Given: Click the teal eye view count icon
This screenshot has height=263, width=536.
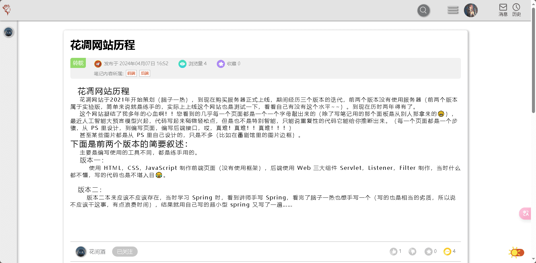Looking at the screenshot, I should [x=182, y=64].
